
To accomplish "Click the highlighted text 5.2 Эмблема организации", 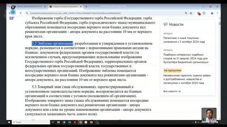I will [52, 43].
